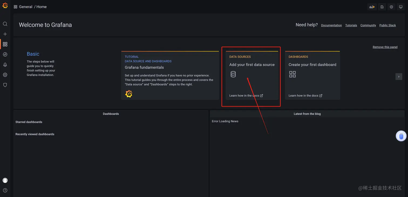Open the Configuration gear icon in sidebar
Screen dimensions: 408x197
tap(5, 75)
